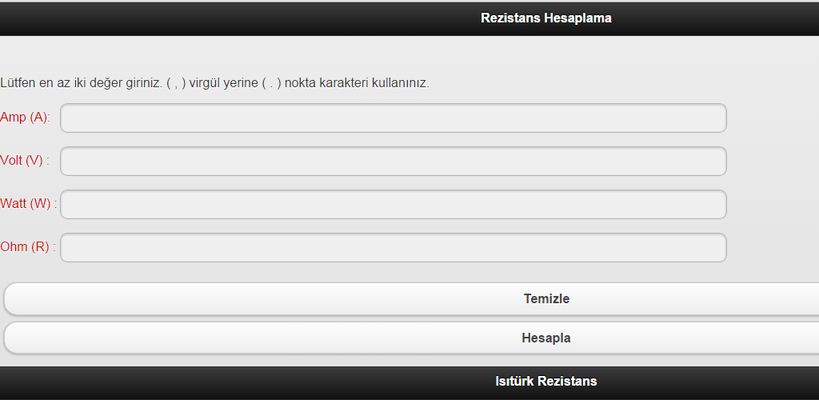Image resolution: width=819 pixels, height=400 pixels.
Task: Click the Isıtürk Rezistans footer text
Action: [x=545, y=382]
